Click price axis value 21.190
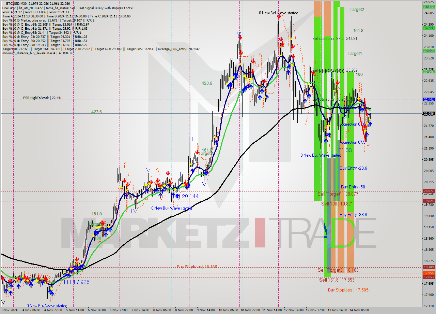 (429, 148)
